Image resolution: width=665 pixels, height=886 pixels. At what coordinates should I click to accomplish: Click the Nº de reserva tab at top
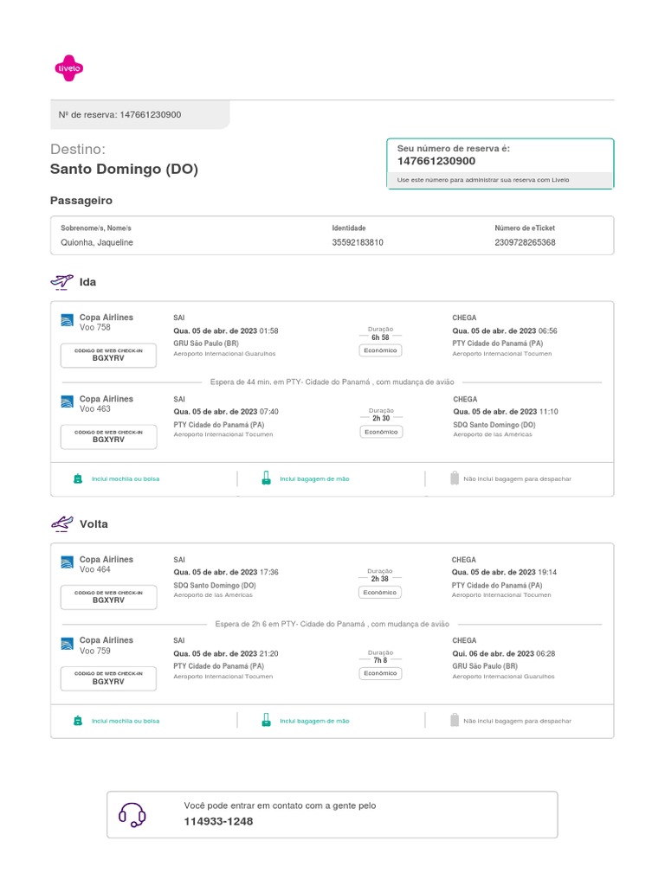140,114
